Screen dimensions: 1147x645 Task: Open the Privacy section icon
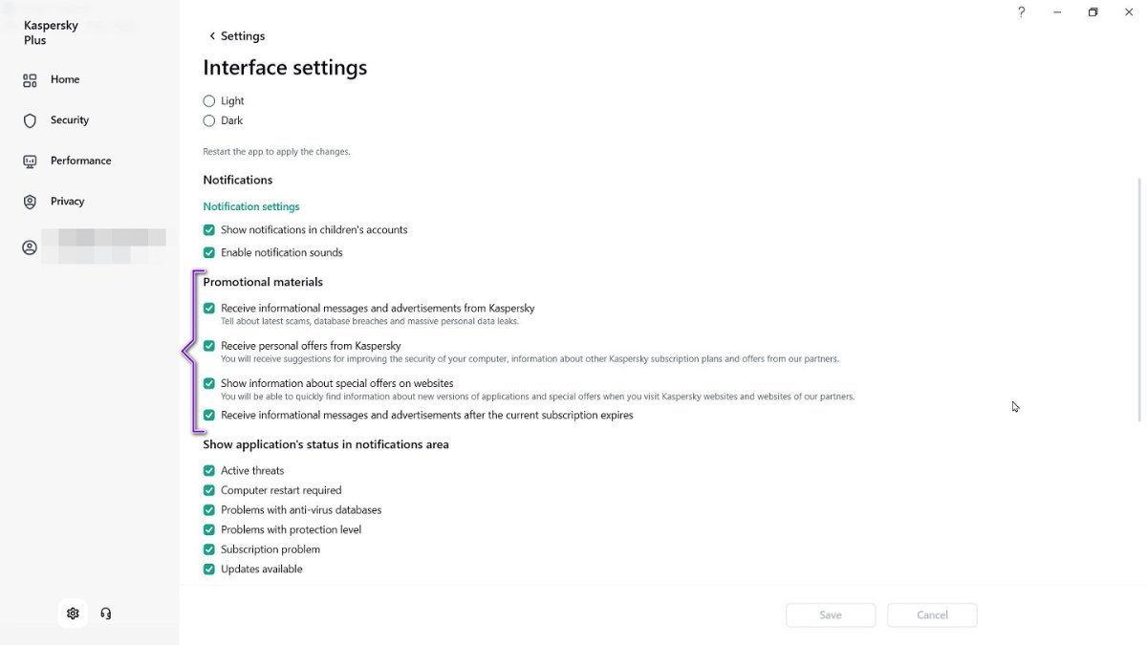tap(30, 202)
